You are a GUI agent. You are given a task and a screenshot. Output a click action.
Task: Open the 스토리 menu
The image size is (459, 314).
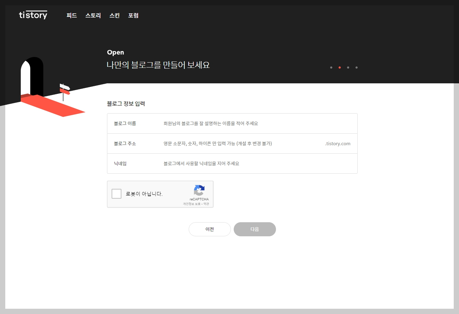coord(93,15)
